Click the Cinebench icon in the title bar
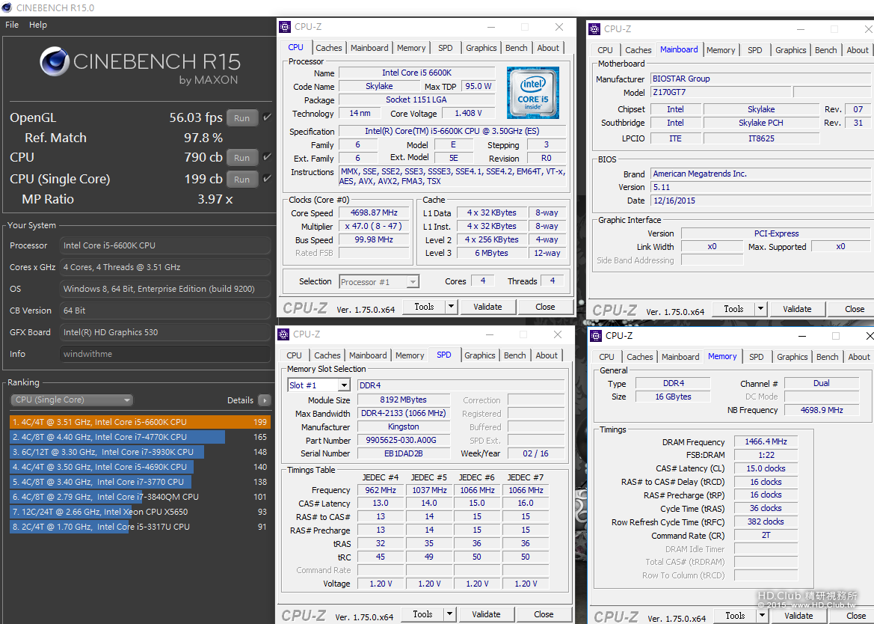This screenshot has height=624, width=874. point(7,7)
